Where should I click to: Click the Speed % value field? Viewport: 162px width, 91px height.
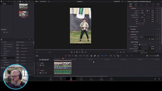(152, 47)
